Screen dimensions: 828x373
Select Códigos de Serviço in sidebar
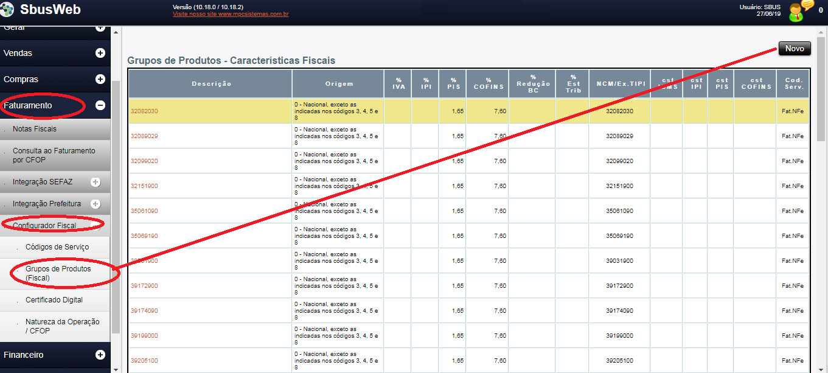[57, 247]
